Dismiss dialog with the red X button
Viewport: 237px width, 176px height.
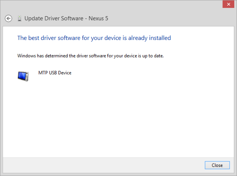pyautogui.click(x=228, y=4)
